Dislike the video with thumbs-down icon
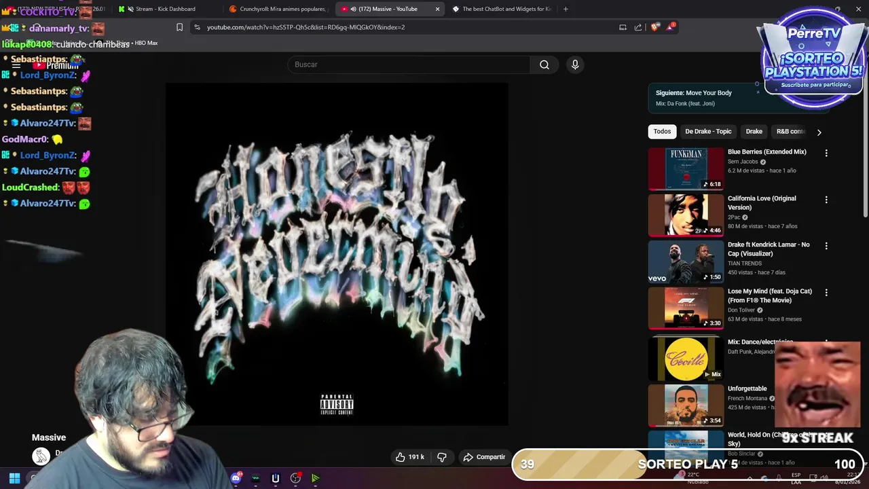This screenshot has width=869, height=489. (442, 457)
